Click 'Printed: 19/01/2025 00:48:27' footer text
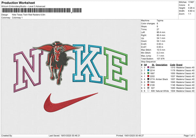 (130, 135)
